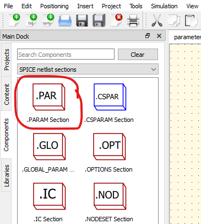Paste from clipboard with the toolbar icon

[191, 20]
